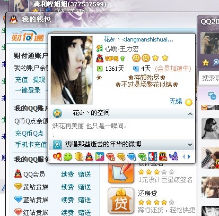Click the sunny weather icon beside 无锡
219x216 pixels.
(189, 102)
